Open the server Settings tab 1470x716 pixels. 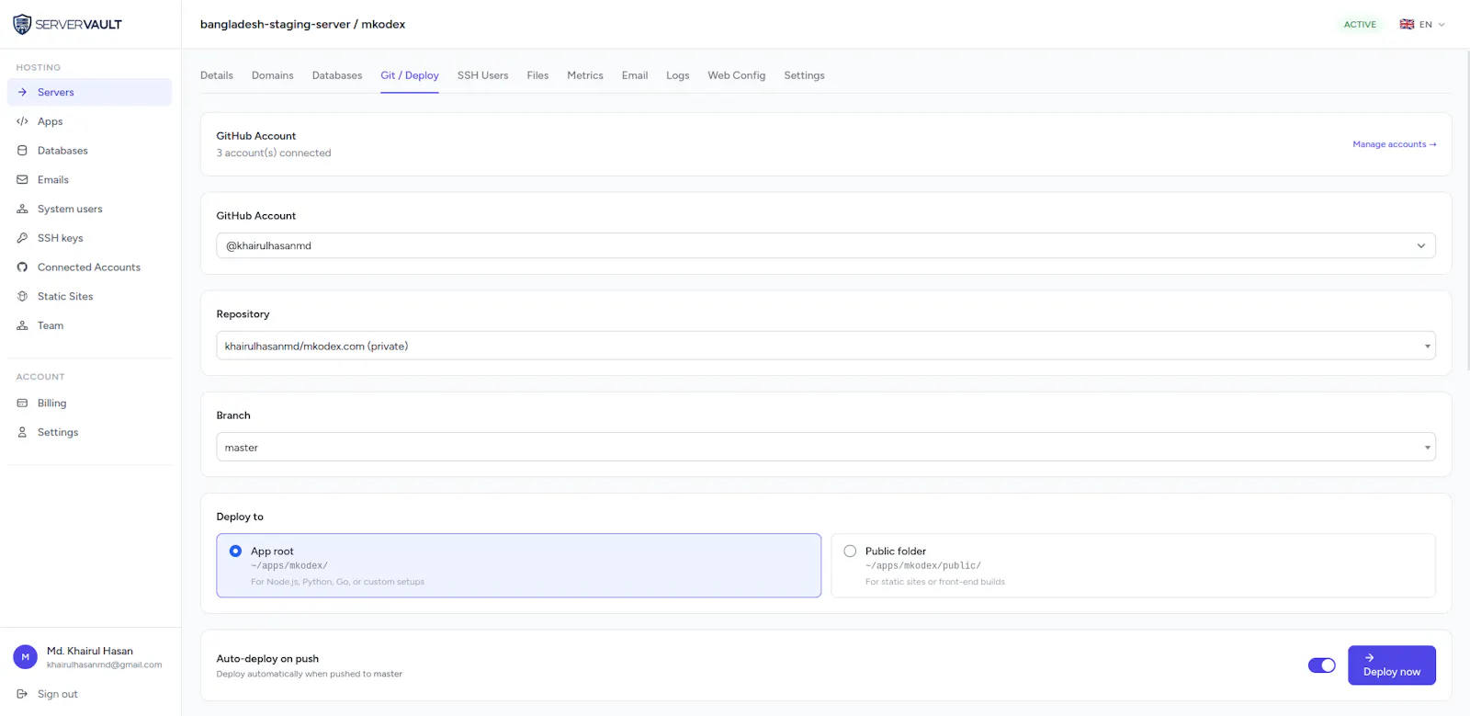pos(804,75)
